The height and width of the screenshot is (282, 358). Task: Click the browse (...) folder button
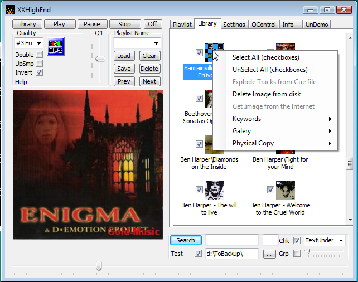pyautogui.click(x=269, y=254)
